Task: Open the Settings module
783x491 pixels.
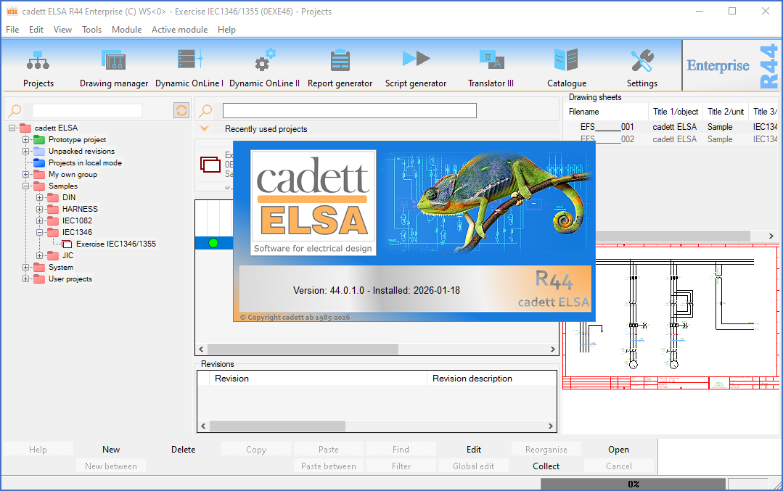Action: (641, 65)
